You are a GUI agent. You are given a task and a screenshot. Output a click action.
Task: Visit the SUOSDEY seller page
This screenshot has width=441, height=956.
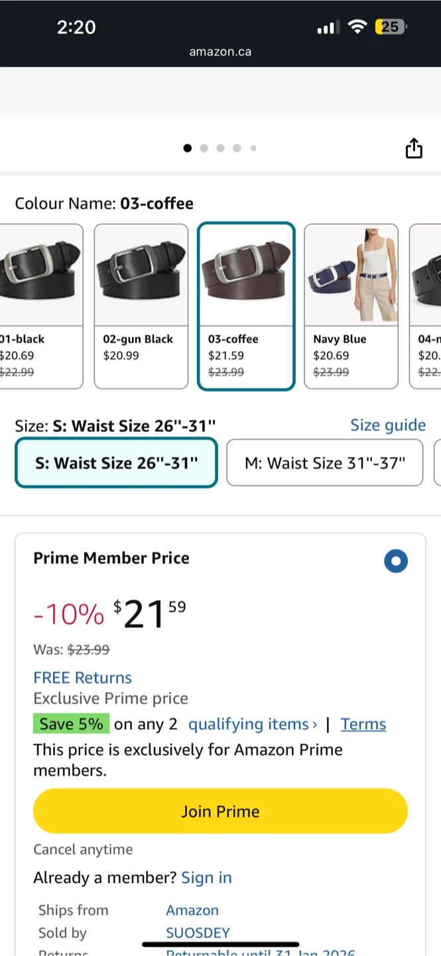198,933
